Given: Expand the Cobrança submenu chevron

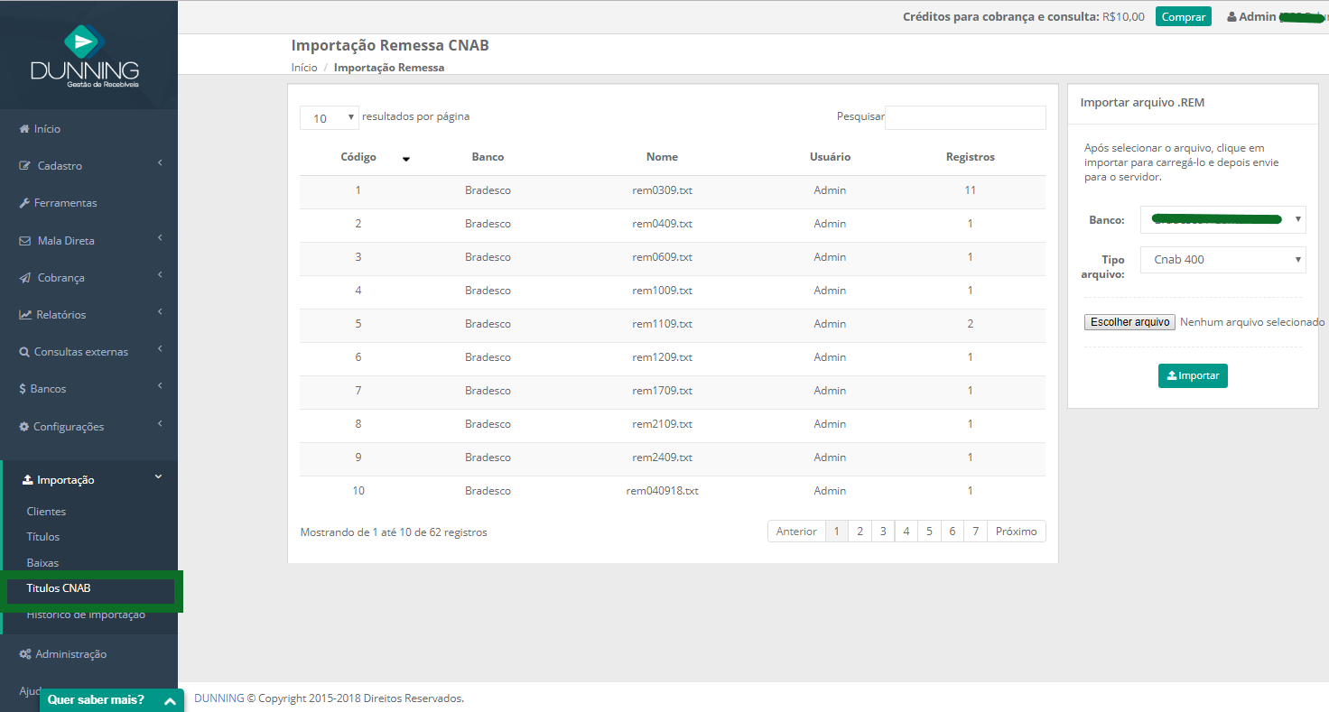Looking at the screenshot, I should click(160, 275).
